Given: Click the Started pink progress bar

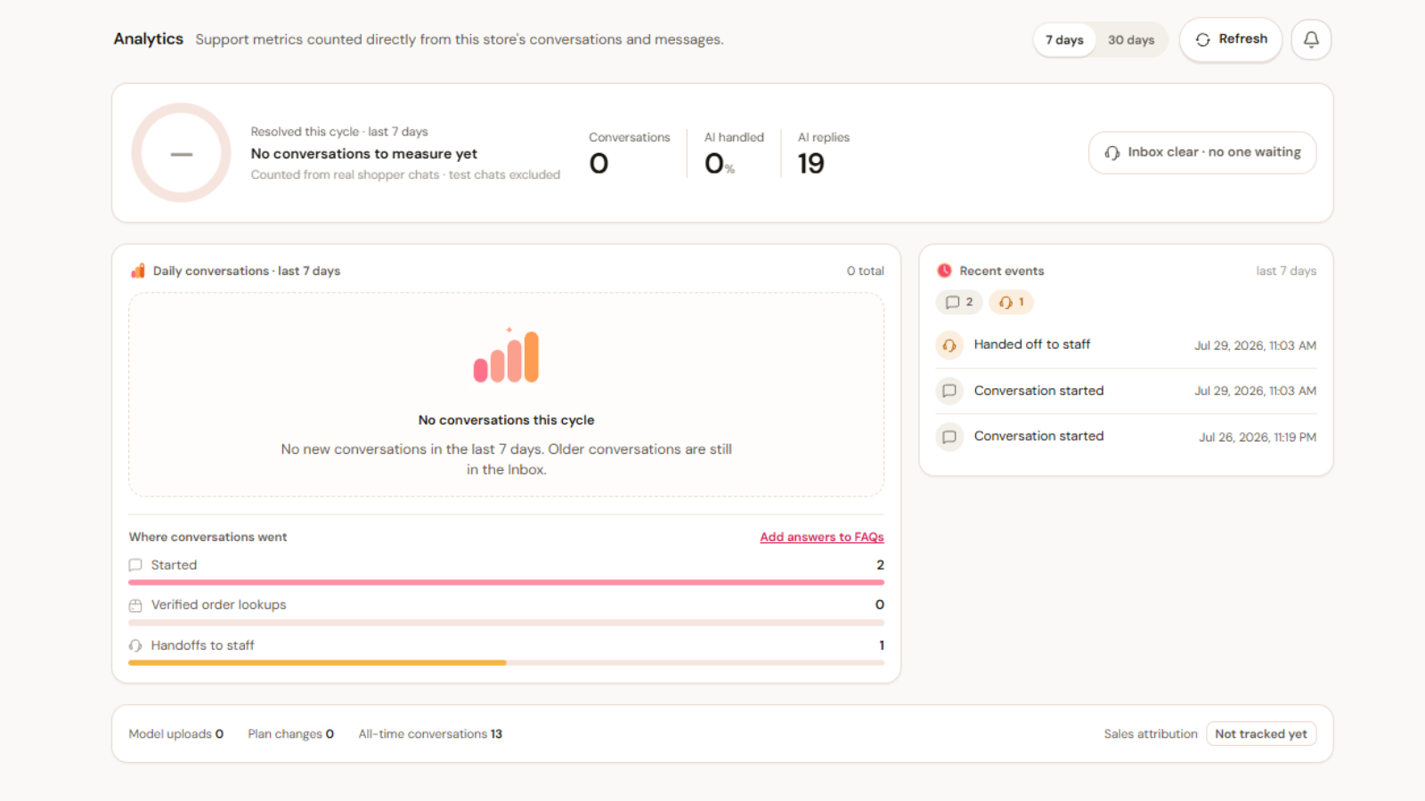Looking at the screenshot, I should [x=506, y=582].
